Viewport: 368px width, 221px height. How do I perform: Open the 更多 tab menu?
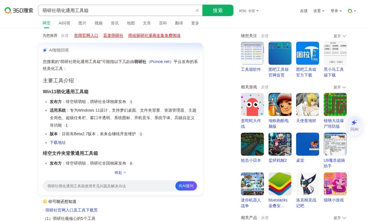tap(195, 23)
